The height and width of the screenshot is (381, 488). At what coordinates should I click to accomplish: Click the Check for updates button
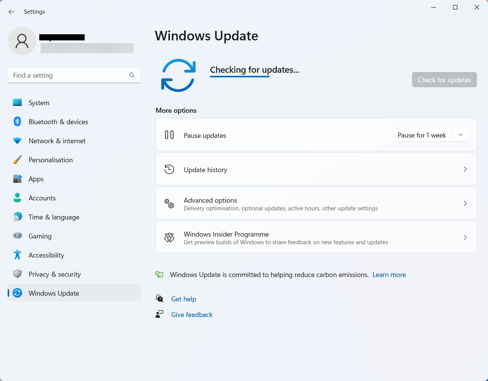(444, 80)
